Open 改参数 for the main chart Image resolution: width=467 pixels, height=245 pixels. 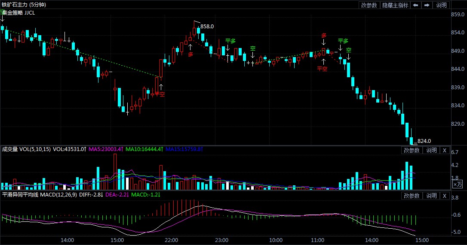(369, 5)
